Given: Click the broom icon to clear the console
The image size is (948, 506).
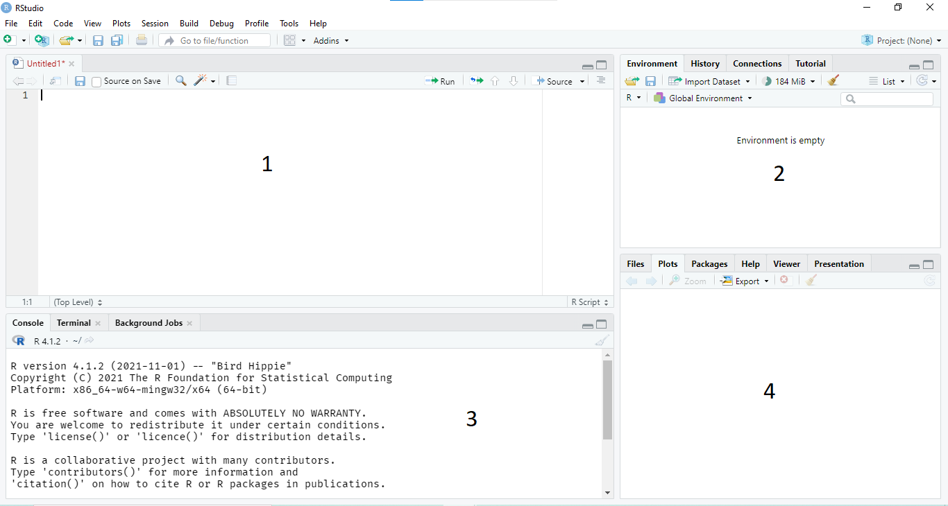Looking at the screenshot, I should [x=602, y=340].
